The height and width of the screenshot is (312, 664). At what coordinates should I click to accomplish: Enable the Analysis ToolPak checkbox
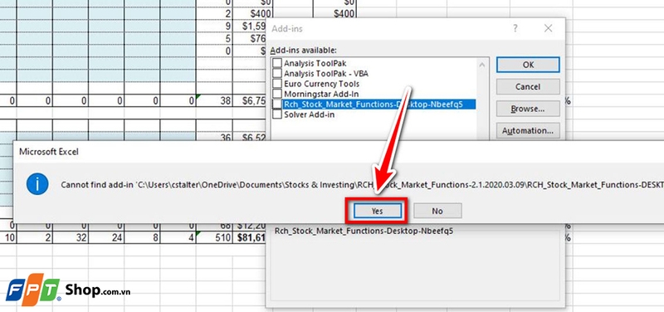276,63
